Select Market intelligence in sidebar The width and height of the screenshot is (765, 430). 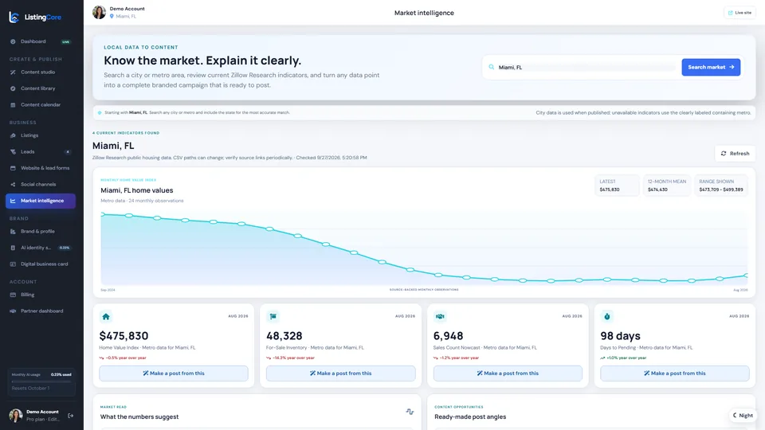tap(41, 201)
